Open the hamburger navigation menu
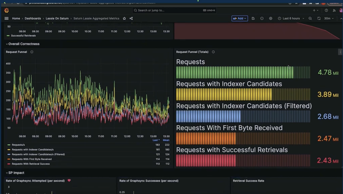 [6, 18]
